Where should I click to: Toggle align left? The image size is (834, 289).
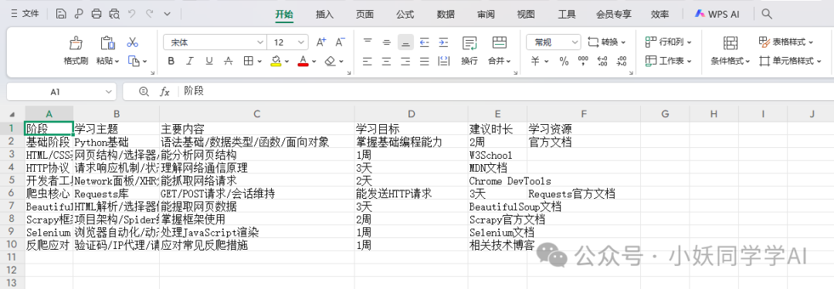[367, 61]
